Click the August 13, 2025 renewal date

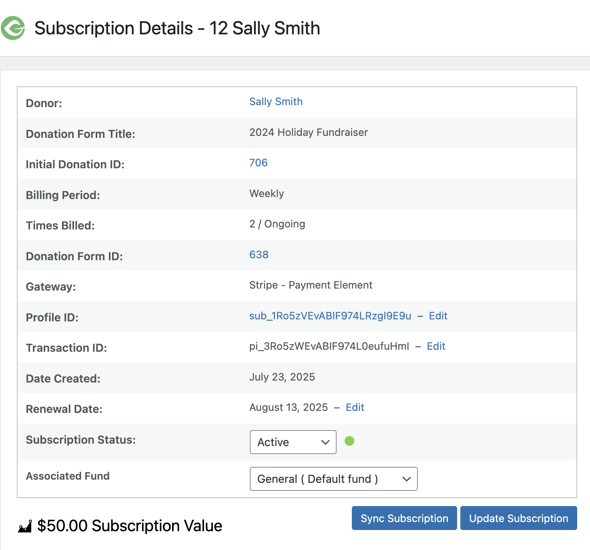(x=288, y=407)
